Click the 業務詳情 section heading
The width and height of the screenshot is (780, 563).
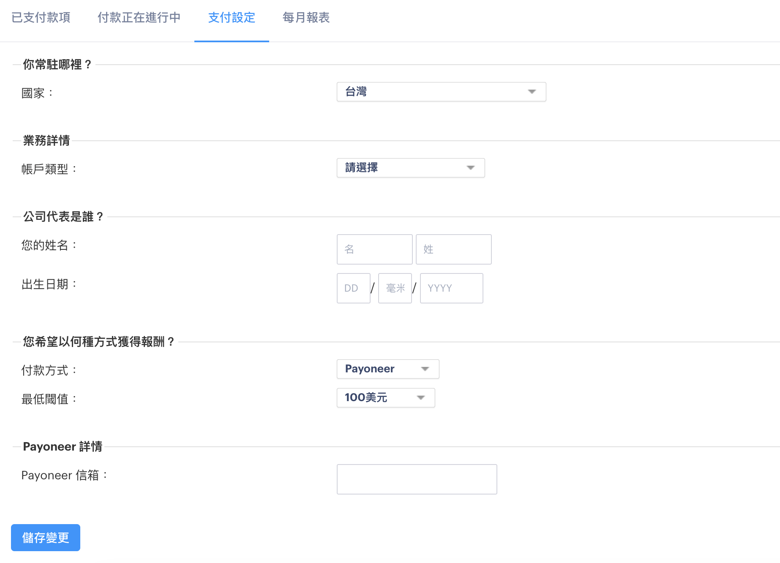pyautogui.click(x=46, y=140)
